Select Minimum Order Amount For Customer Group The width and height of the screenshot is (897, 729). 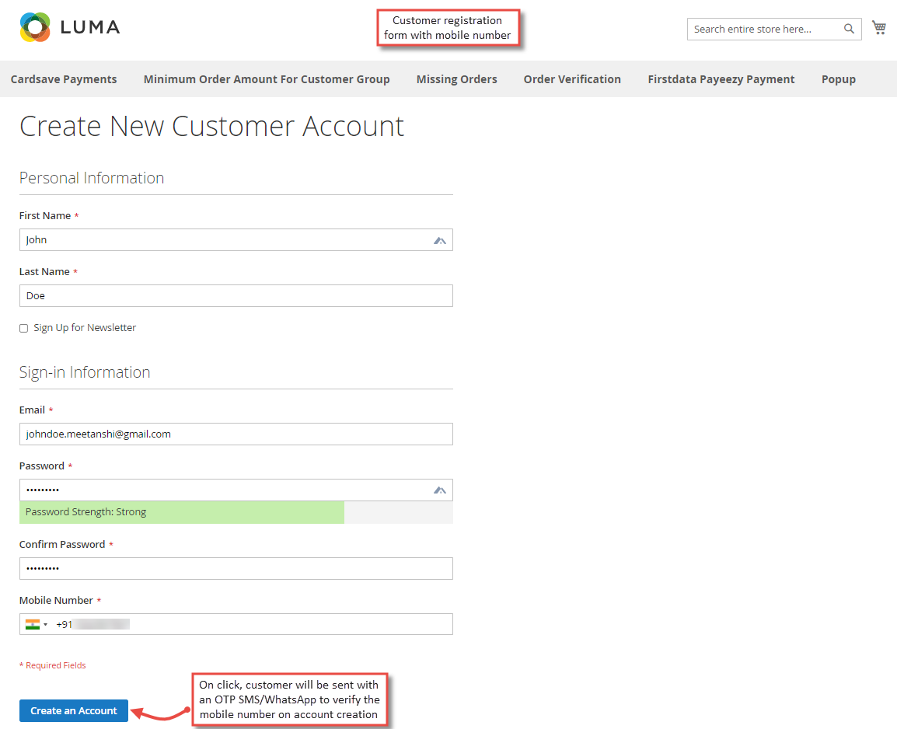(267, 78)
